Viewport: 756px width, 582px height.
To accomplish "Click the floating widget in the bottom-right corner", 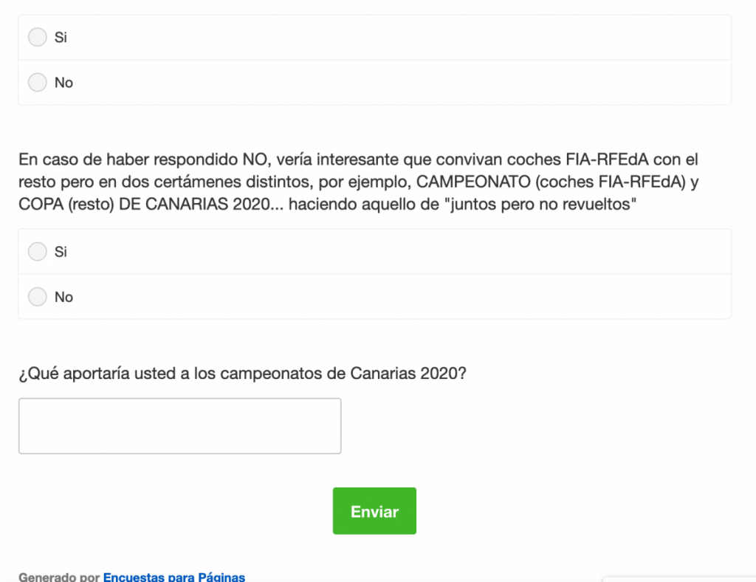I will [678, 578].
